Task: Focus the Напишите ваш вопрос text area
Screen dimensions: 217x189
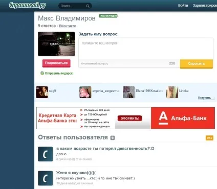Action: (146, 49)
